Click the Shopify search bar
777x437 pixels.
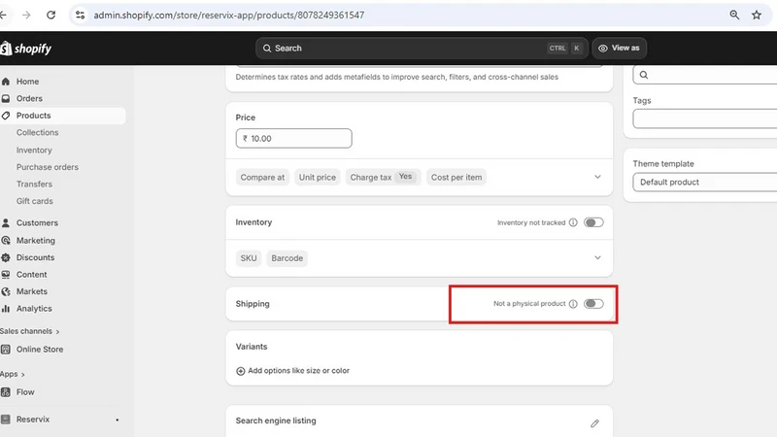point(422,48)
